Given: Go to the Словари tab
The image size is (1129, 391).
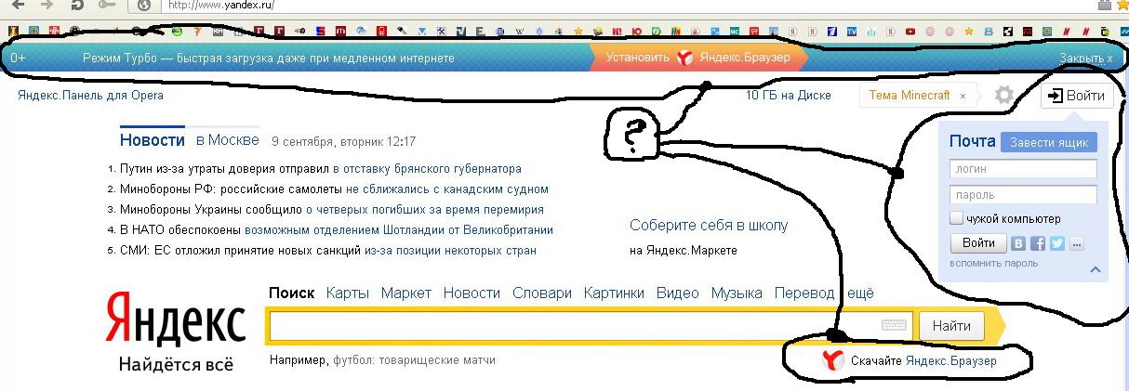Looking at the screenshot, I should [542, 293].
